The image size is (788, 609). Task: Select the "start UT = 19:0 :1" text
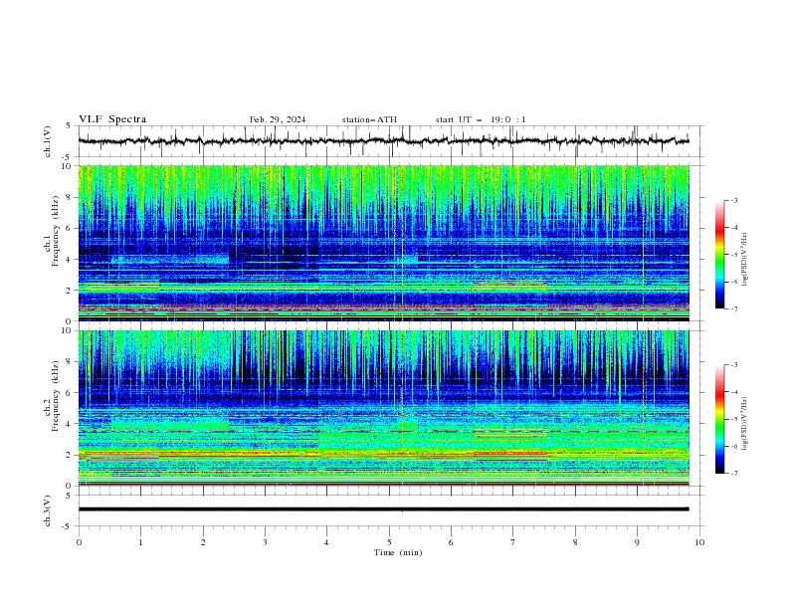click(481, 119)
